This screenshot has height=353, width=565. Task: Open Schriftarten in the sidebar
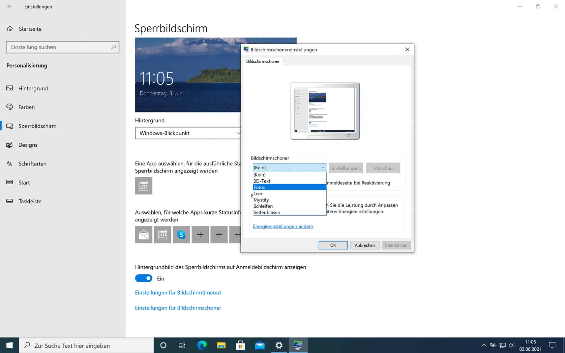pos(32,163)
